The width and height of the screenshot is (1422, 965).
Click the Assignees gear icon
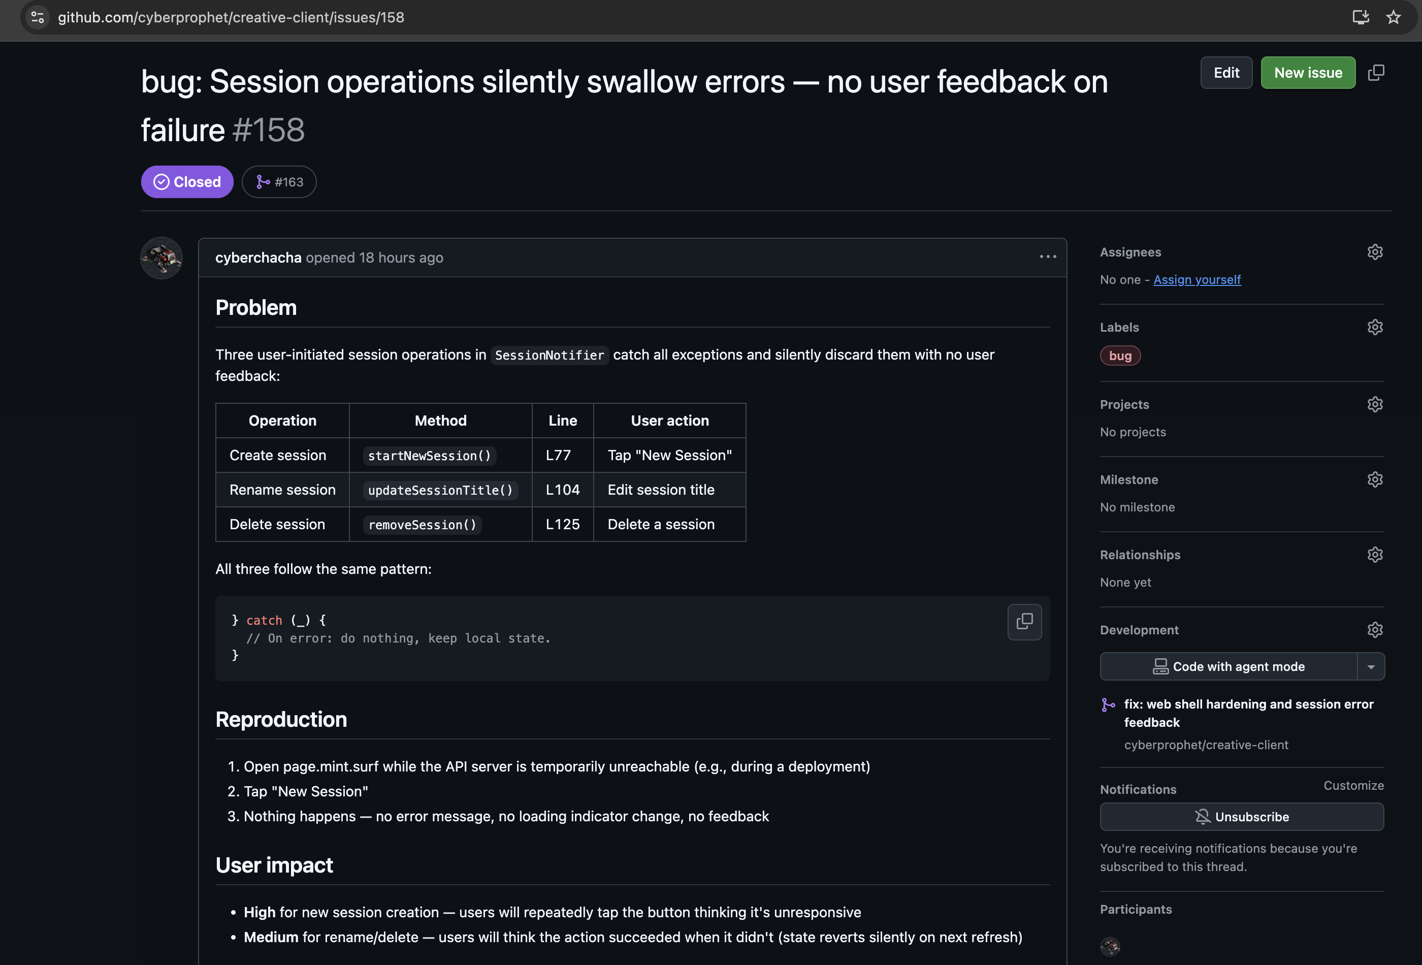1375,252
